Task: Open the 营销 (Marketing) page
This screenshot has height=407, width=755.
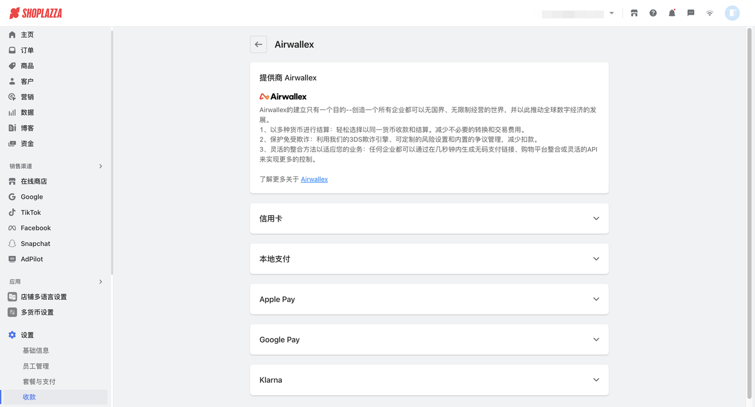Action: pyautogui.click(x=28, y=97)
